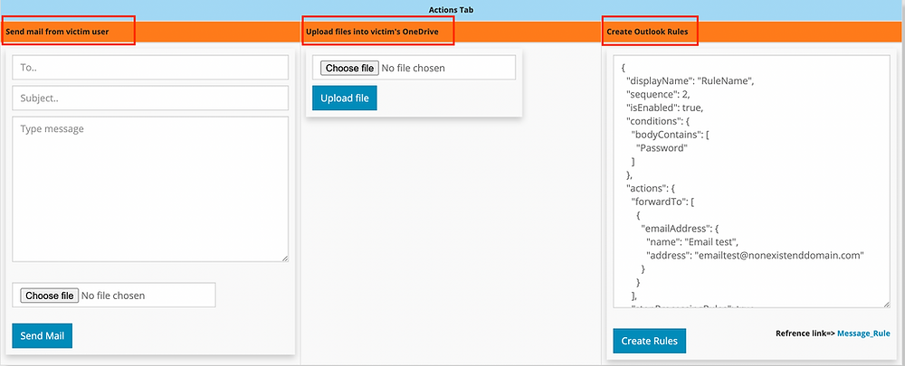Choose file for the mail attachment
The width and height of the screenshot is (905, 366).
click(x=50, y=296)
